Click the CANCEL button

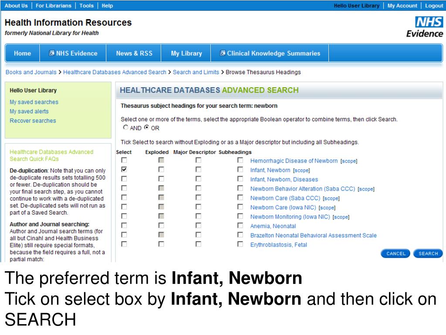395,253
